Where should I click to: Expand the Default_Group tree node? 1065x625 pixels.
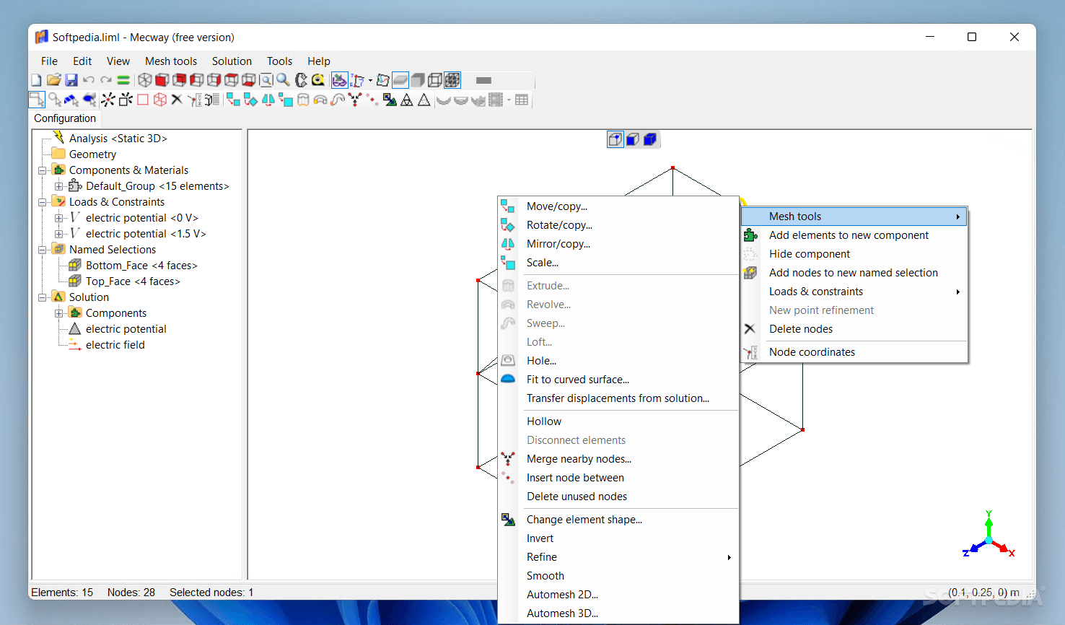tap(60, 185)
